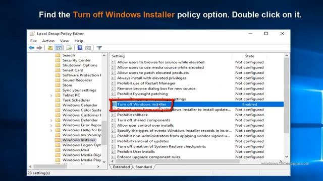
Task: Select Windows Calendar in the tree
Action: click(x=80, y=105)
